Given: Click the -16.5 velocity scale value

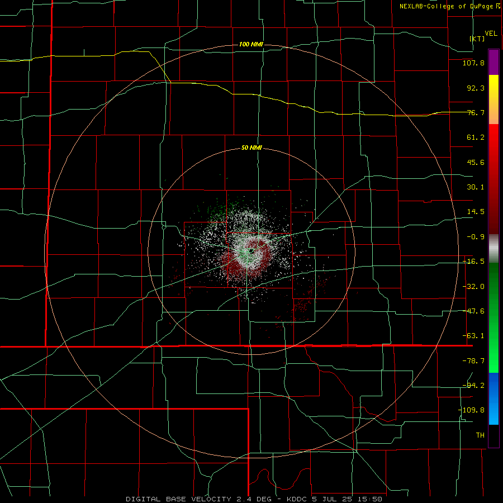Looking at the screenshot, I should [x=473, y=262].
